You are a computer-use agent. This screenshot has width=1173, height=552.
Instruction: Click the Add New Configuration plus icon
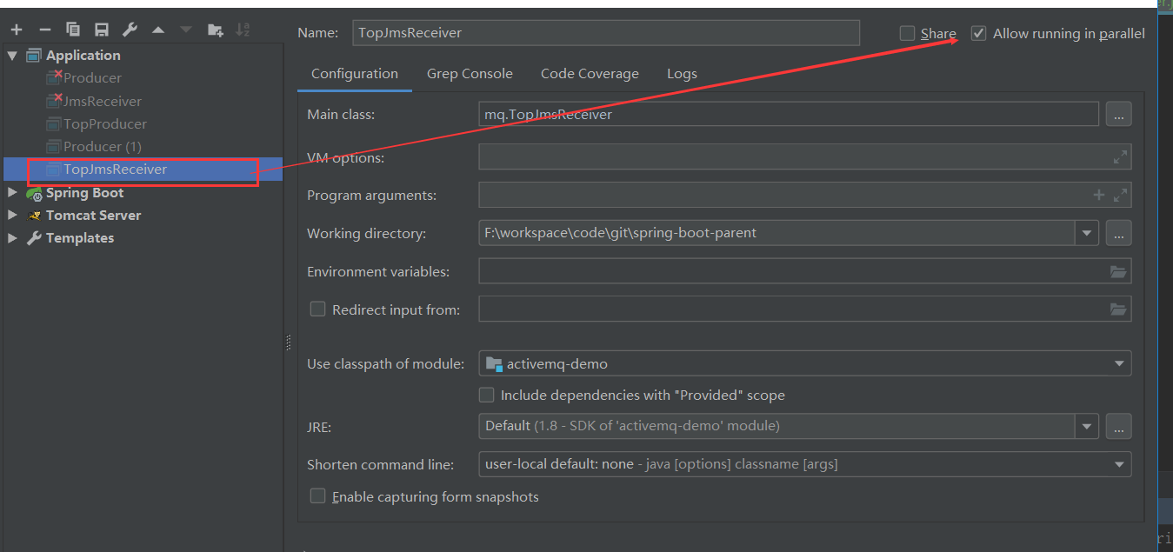pyautogui.click(x=16, y=30)
